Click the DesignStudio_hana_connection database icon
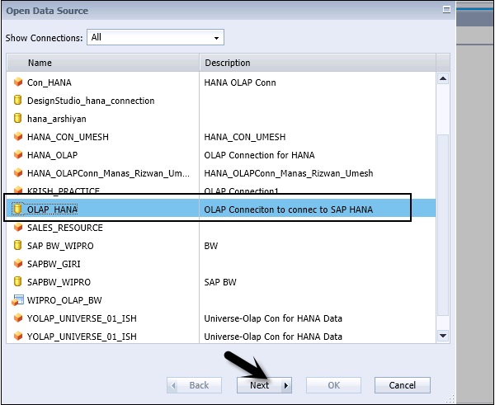Image resolution: width=495 pixels, height=405 pixels. click(18, 101)
